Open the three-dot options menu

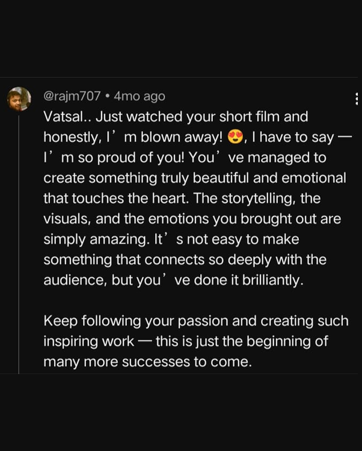point(357,99)
